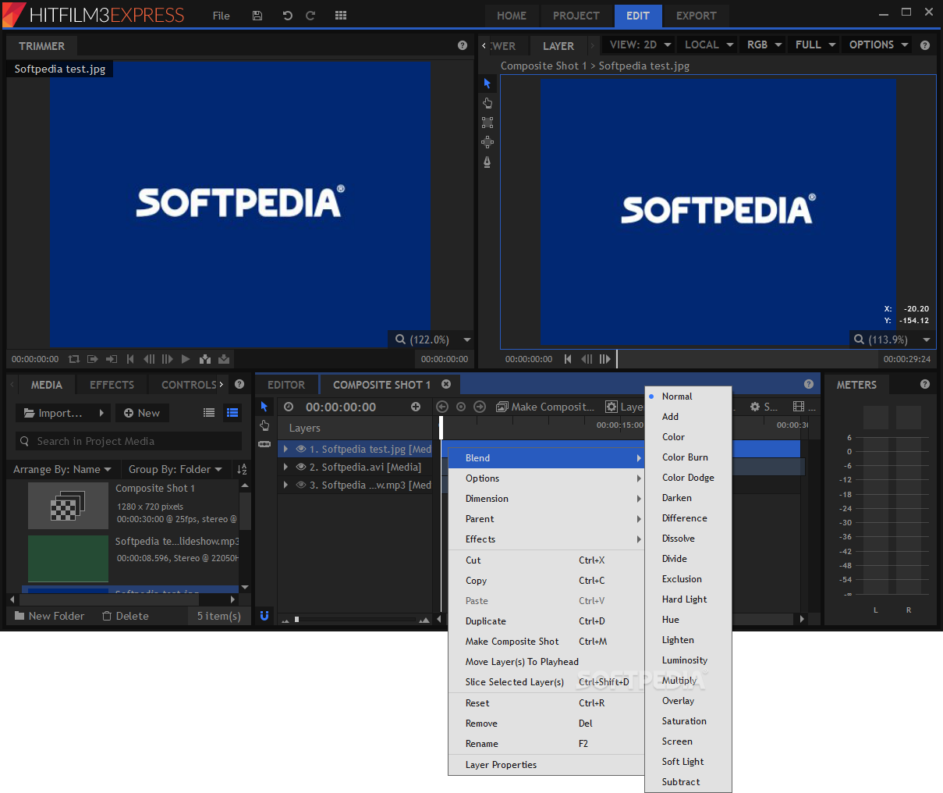Click the Save project icon in top bar
Image resolution: width=943 pixels, height=793 pixels.
(257, 16)
